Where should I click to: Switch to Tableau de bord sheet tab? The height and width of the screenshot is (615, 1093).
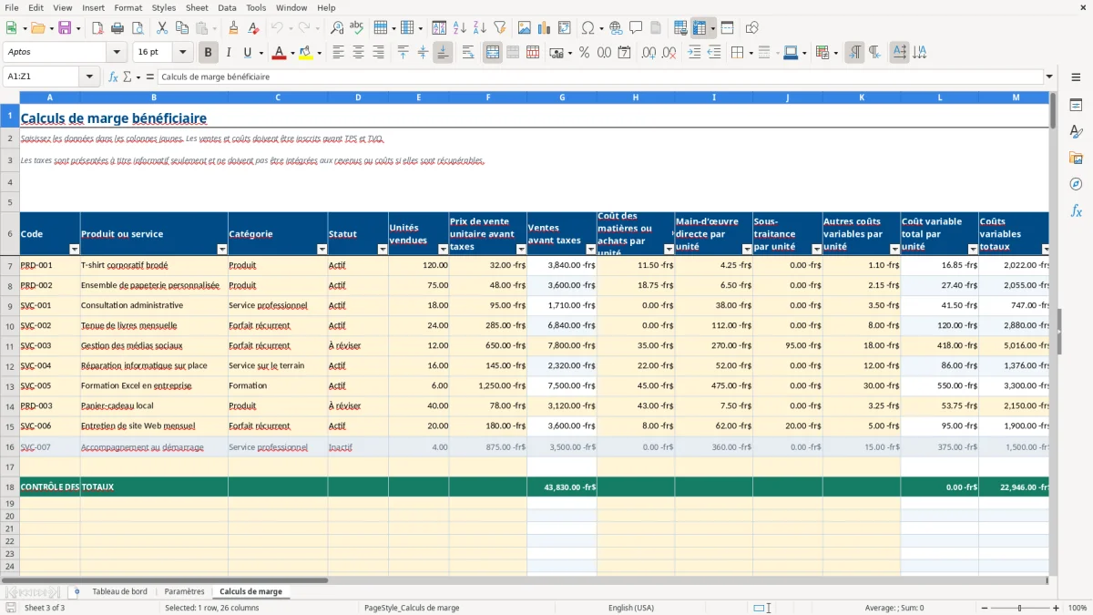pos(119,591)
